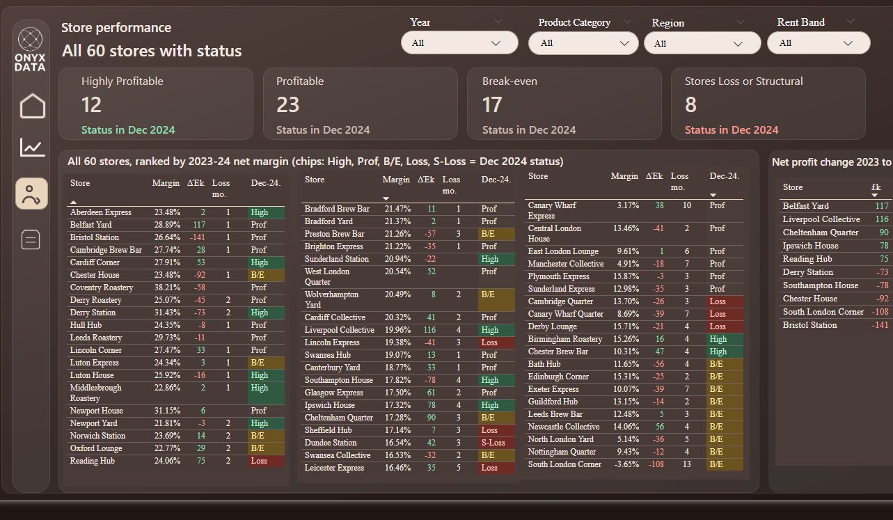Sort by Dec-24. header above Canary Wharf Express
This screenshot has height=520, width=893.
coord(725,177)
